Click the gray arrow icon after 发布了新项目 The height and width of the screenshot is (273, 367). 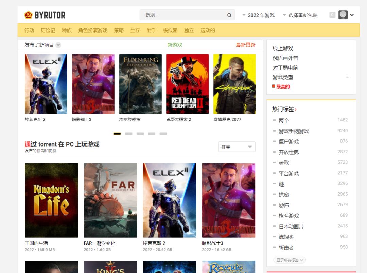coord(58,45)
